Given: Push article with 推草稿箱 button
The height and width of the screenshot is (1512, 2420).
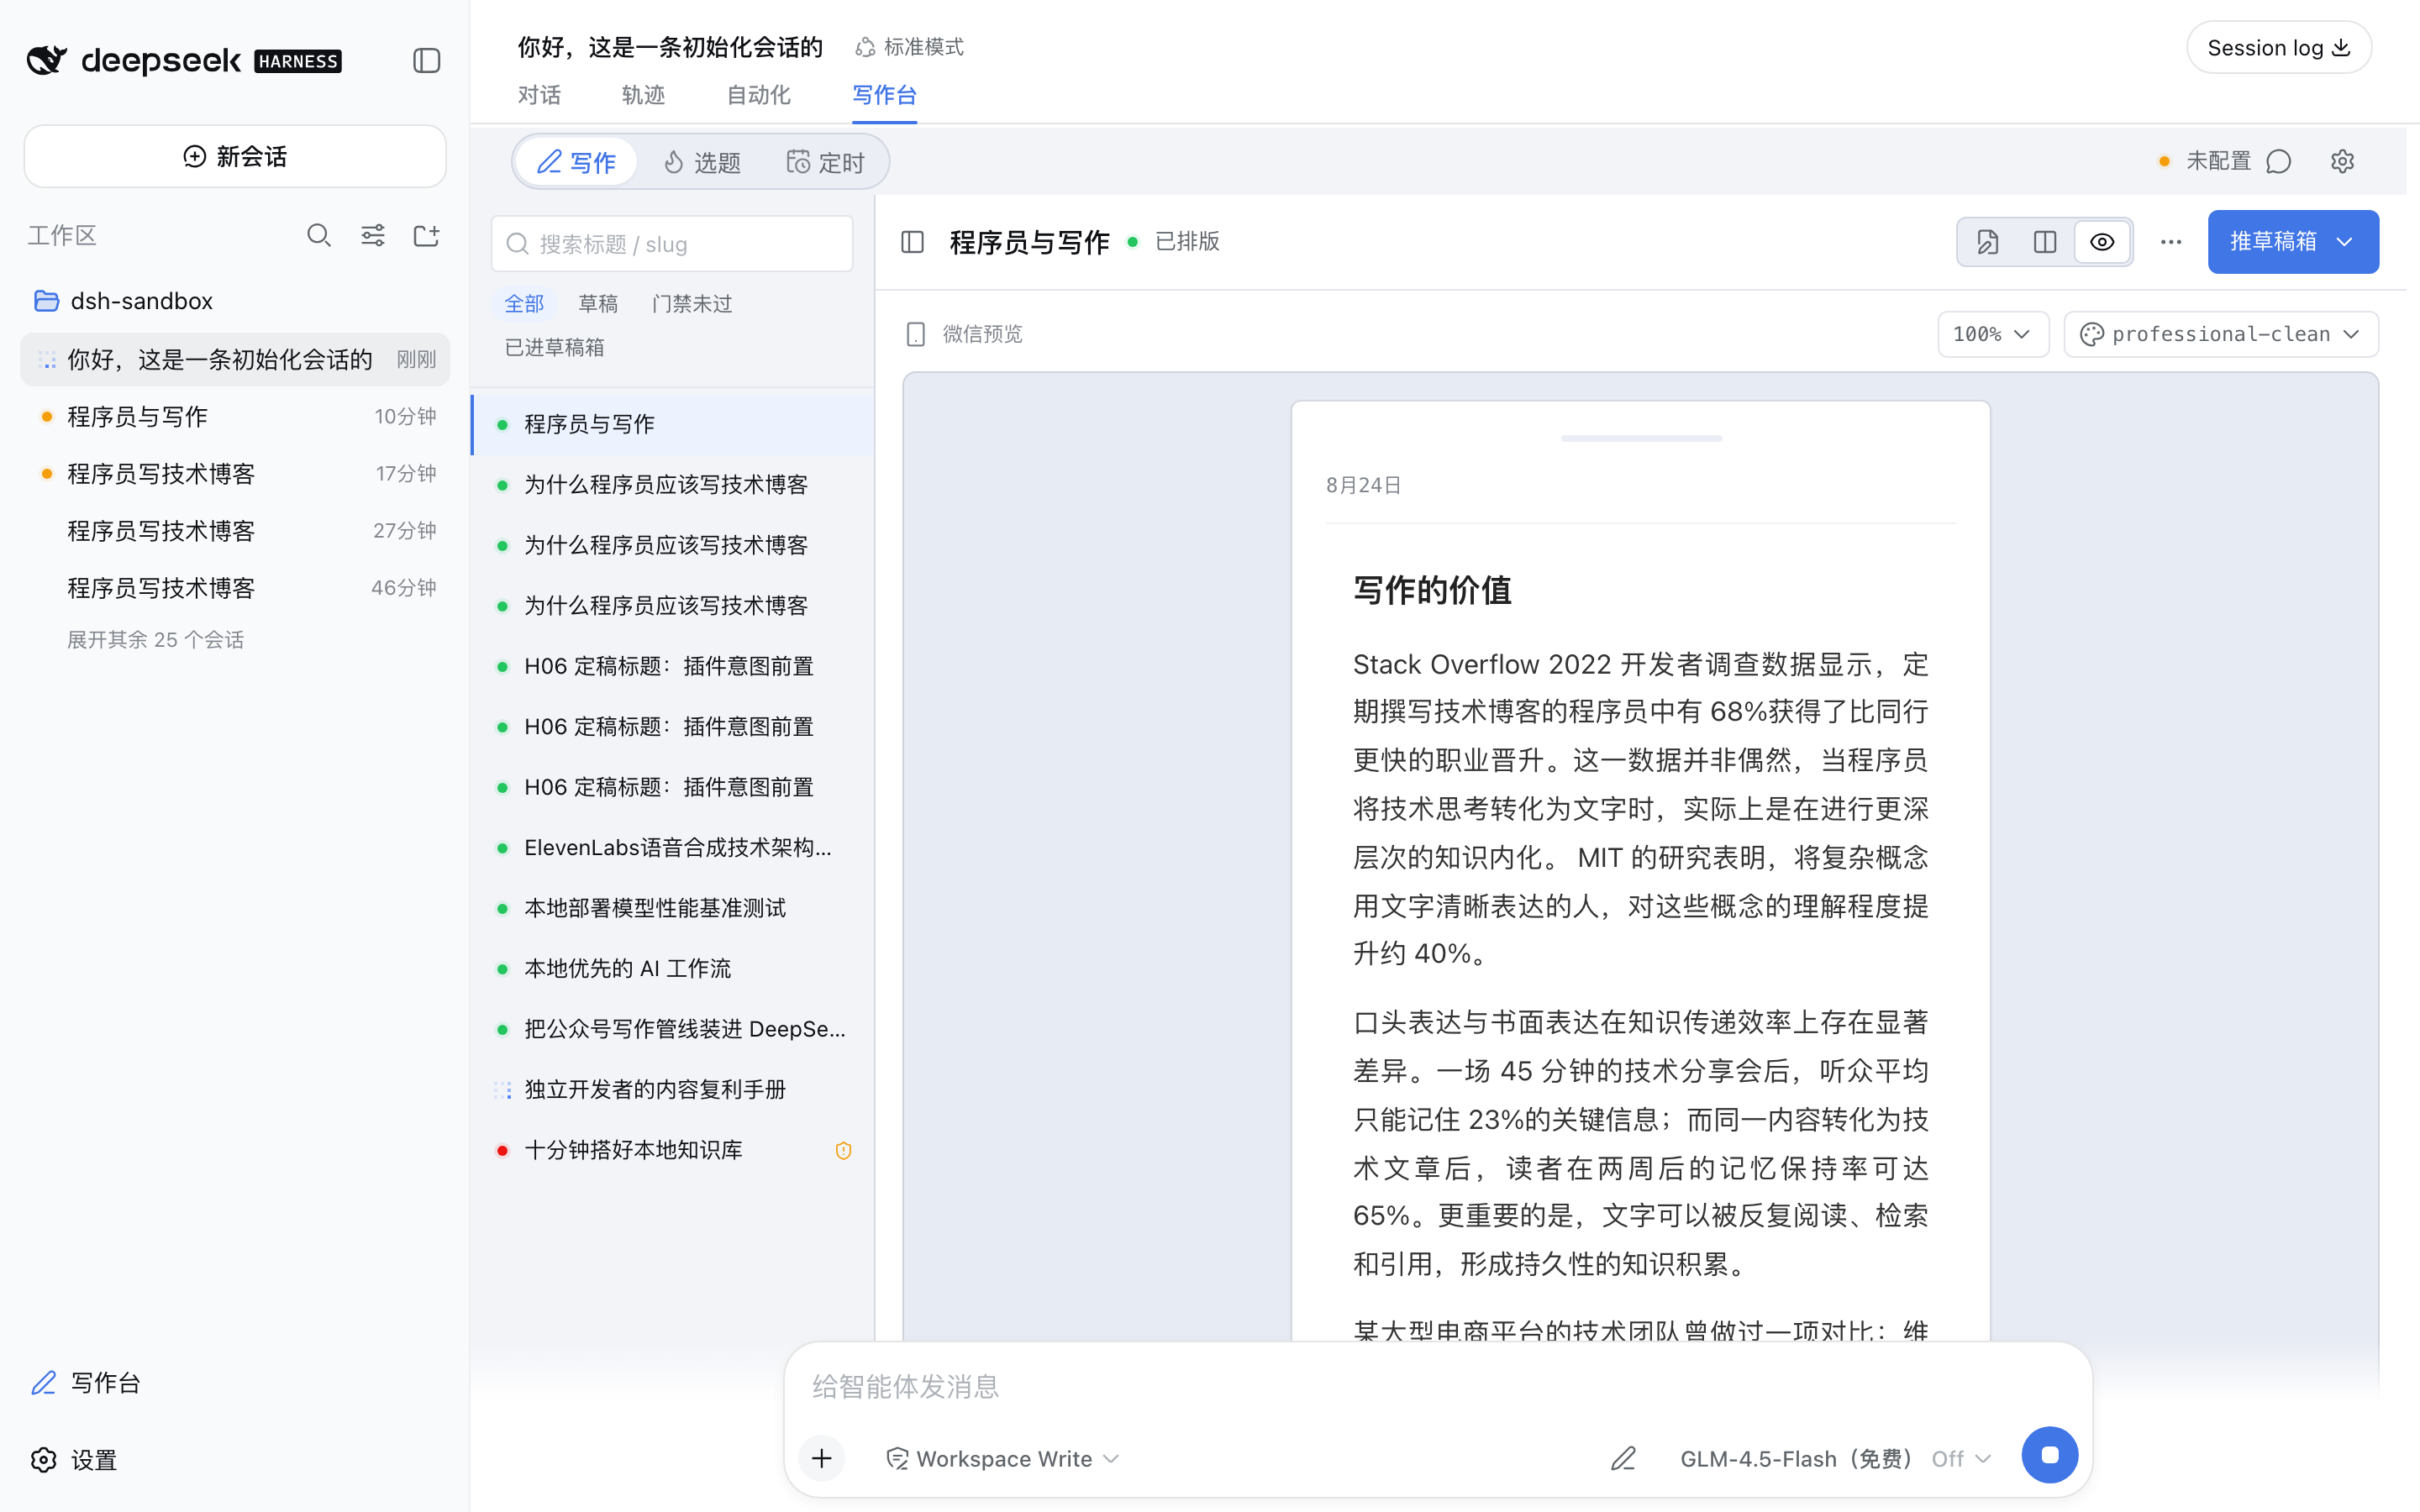Looking at the screenshot, I should [2273, 242].
